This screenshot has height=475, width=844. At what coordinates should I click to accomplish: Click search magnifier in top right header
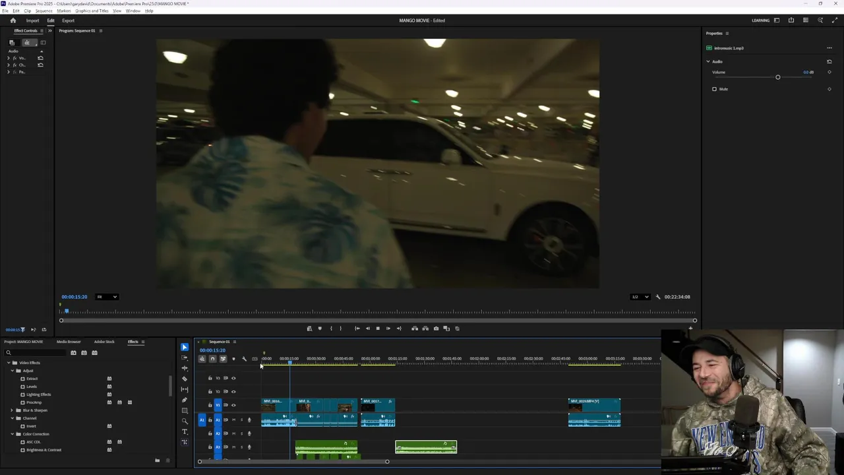pyautogui.click(x=820, y=20)
